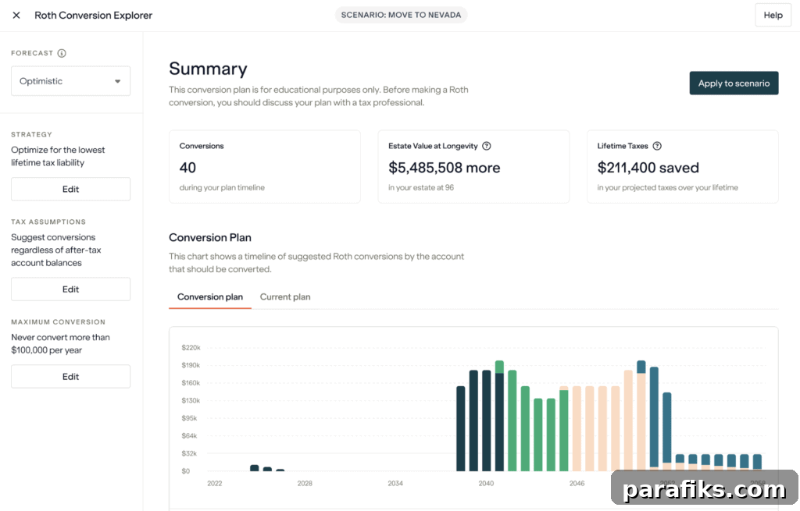Click the Conversions card showing 40
800x511 pixels.
[x=265, y=167]
